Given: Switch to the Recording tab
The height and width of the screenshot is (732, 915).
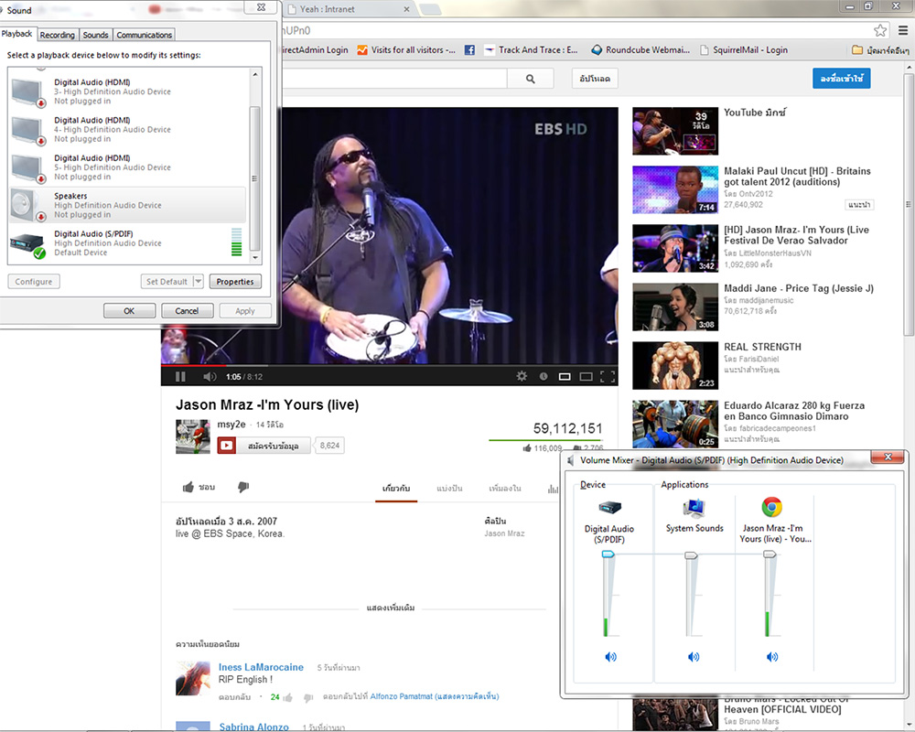Looking at the screenshot, I should (57, 35).
